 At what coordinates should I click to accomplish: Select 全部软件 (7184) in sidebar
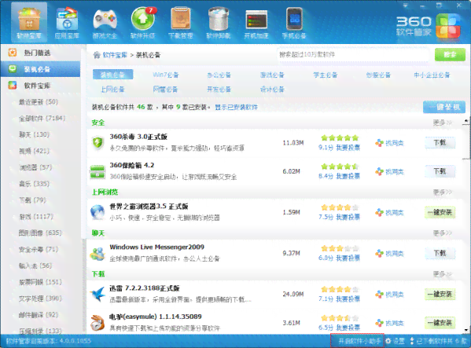[x=42, y=118]
